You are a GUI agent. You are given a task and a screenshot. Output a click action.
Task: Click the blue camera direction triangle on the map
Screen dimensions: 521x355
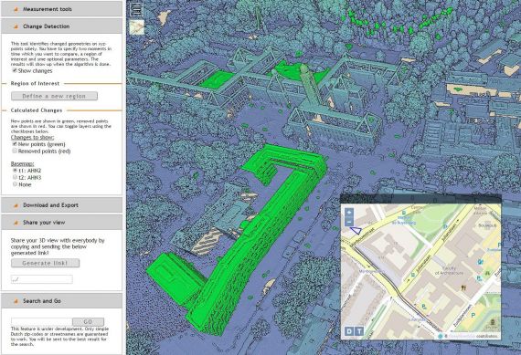coord(356,230)
